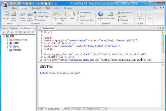Click Insert Media in Multimedia group
Image resolution: width=166 pixels, height=111 pixels.
41,12
